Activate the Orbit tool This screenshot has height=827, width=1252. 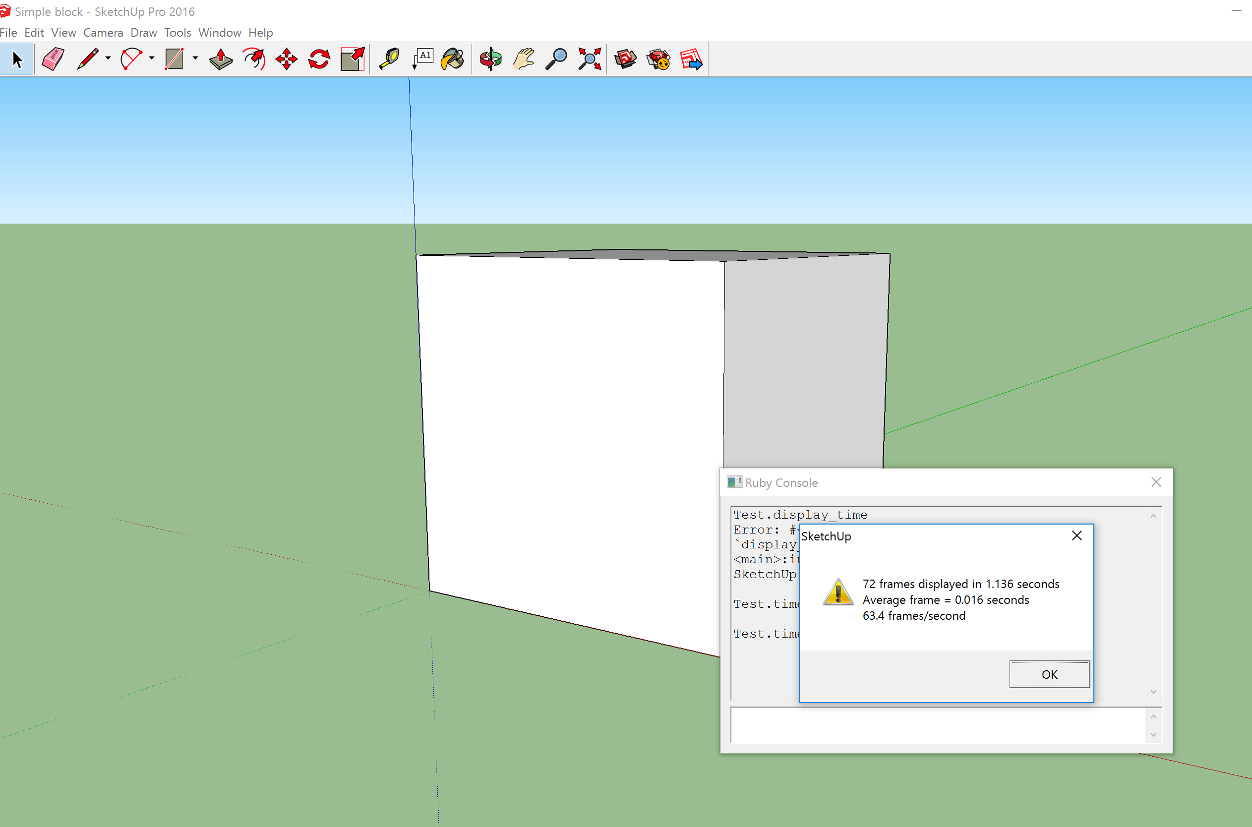tap(490, 59)
